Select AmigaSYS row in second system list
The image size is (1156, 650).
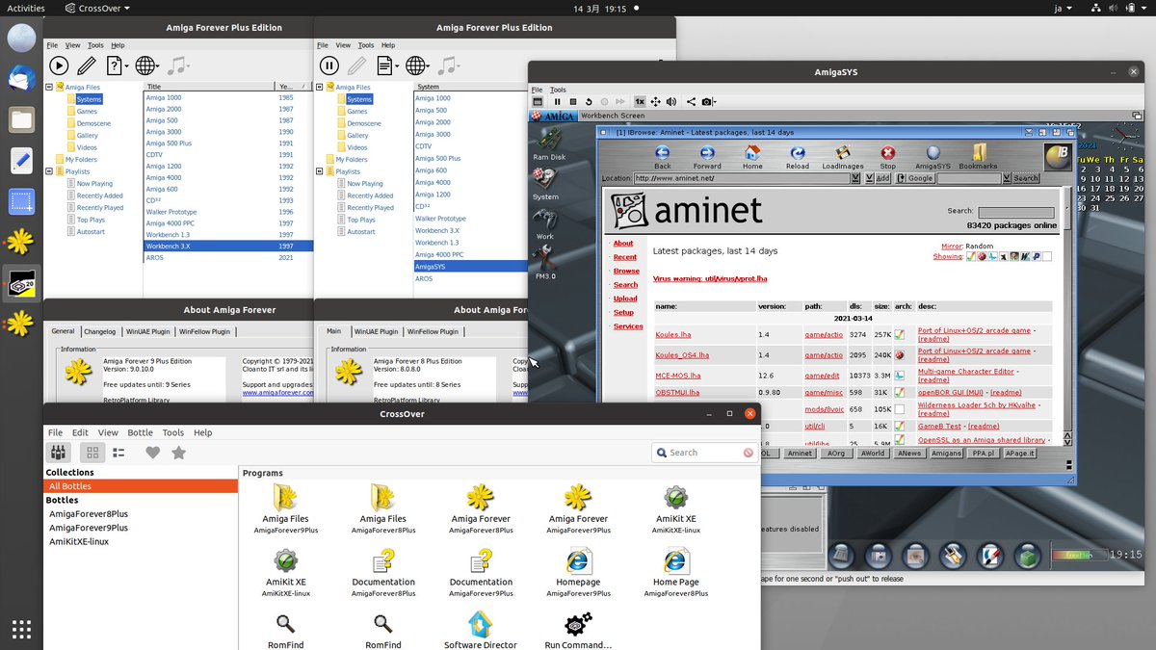pos(470,267)
